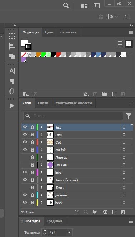This screenshot has width=135, height=237.
Task: Expand the UV-LAK layer
Action: tap(42, 165)
